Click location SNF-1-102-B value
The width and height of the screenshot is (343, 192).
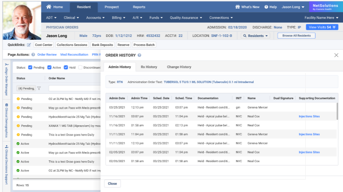pos(222,36)
